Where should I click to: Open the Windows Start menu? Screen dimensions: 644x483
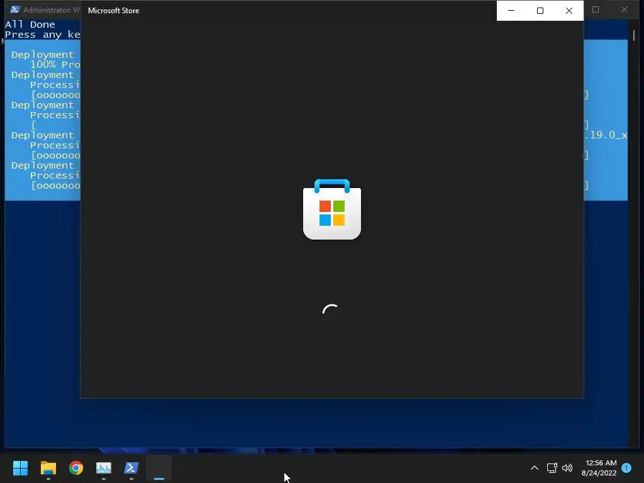[20, 468]
